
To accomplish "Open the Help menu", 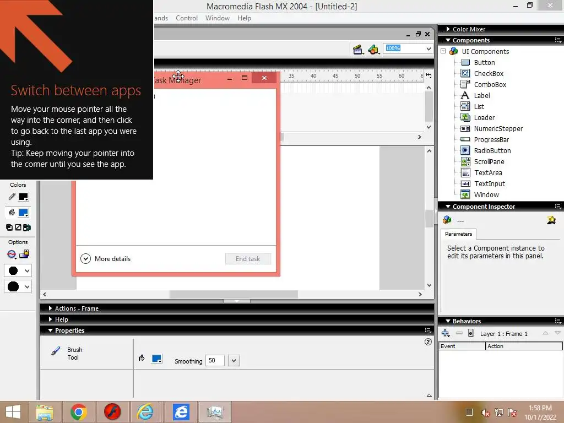I will pyautogui.click(x=244, y=18).
